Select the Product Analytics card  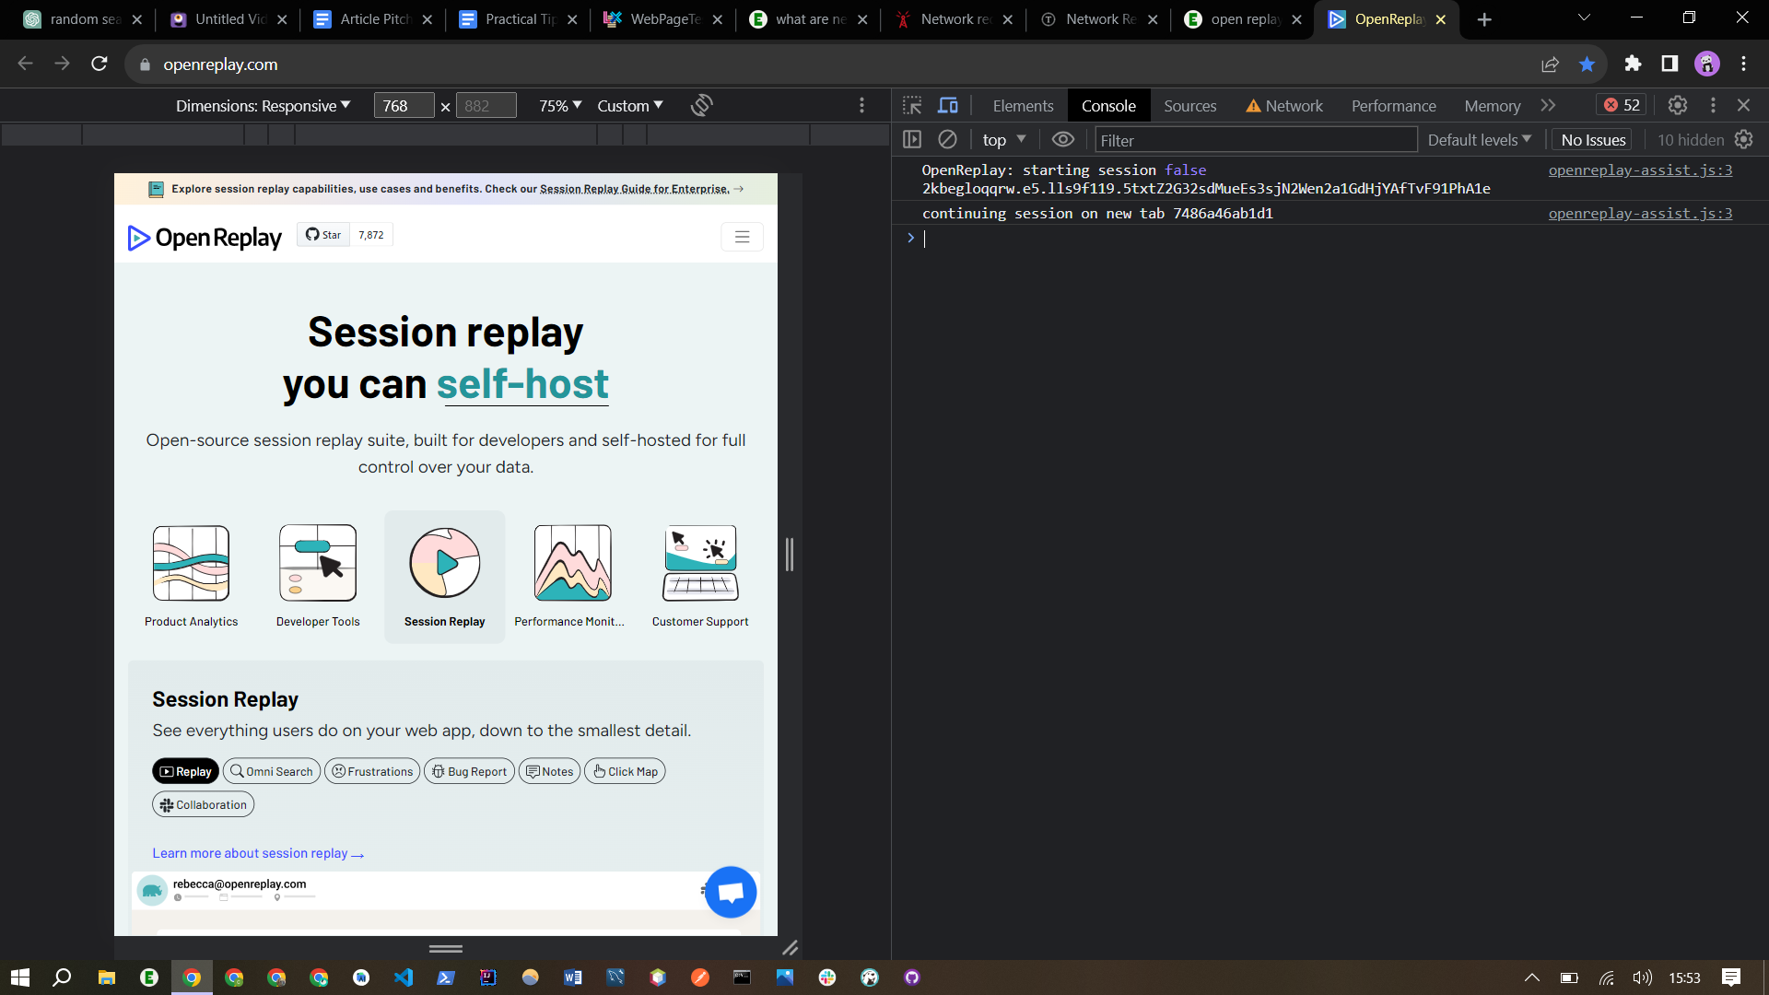coord(191,577)
